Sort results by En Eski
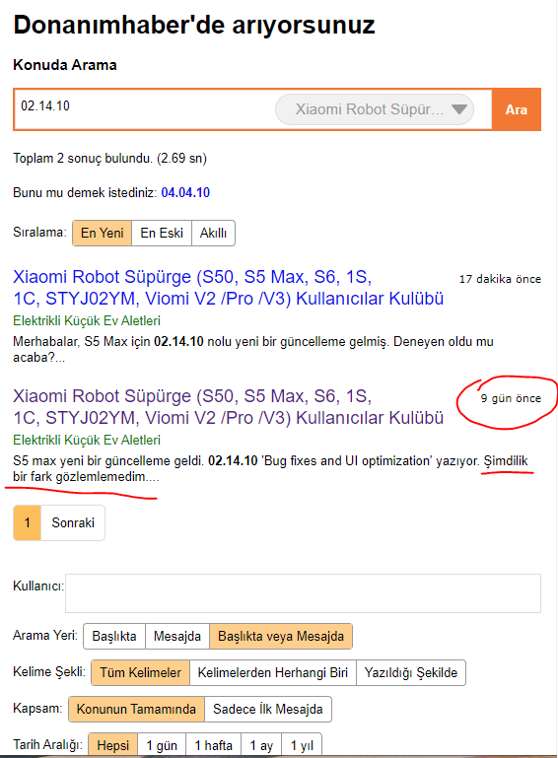The height and width of the screenshot is (758, 558). 162,233
